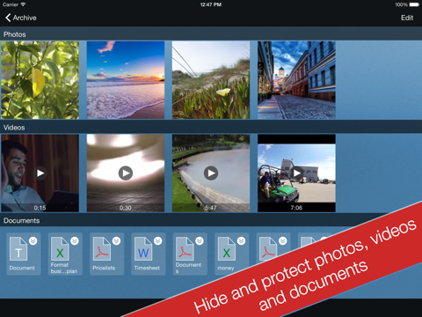Play the 7:06 green buggy video
This screenshot has width=422, height=317.
(296, 173)
